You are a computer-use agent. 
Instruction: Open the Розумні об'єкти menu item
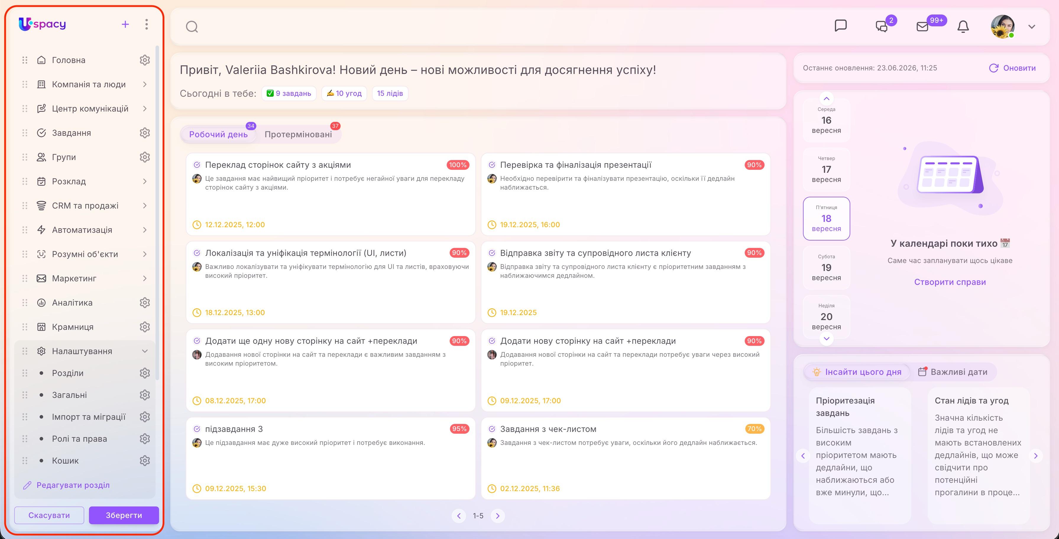coord(85,254)
